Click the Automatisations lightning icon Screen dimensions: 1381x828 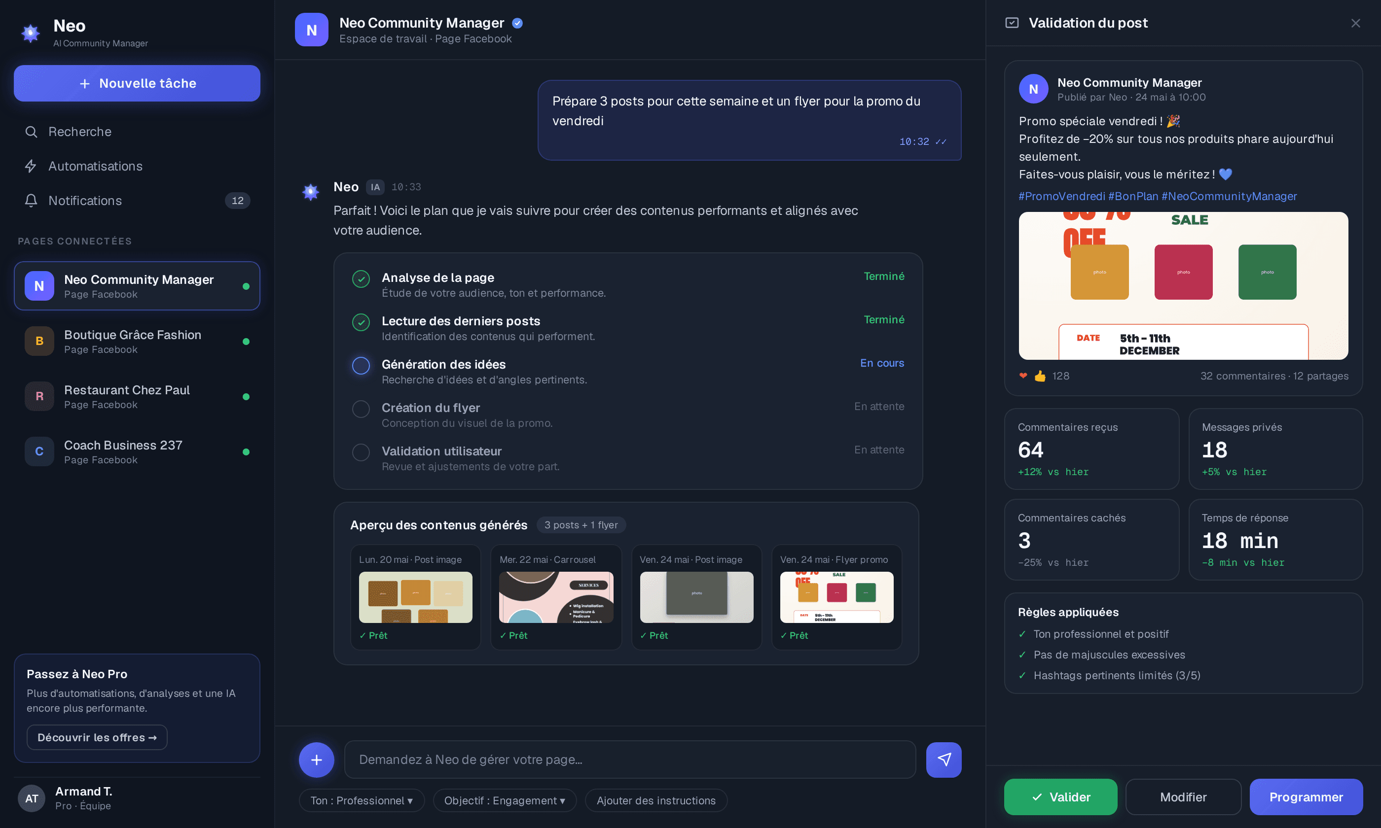(x=31, y=166)
